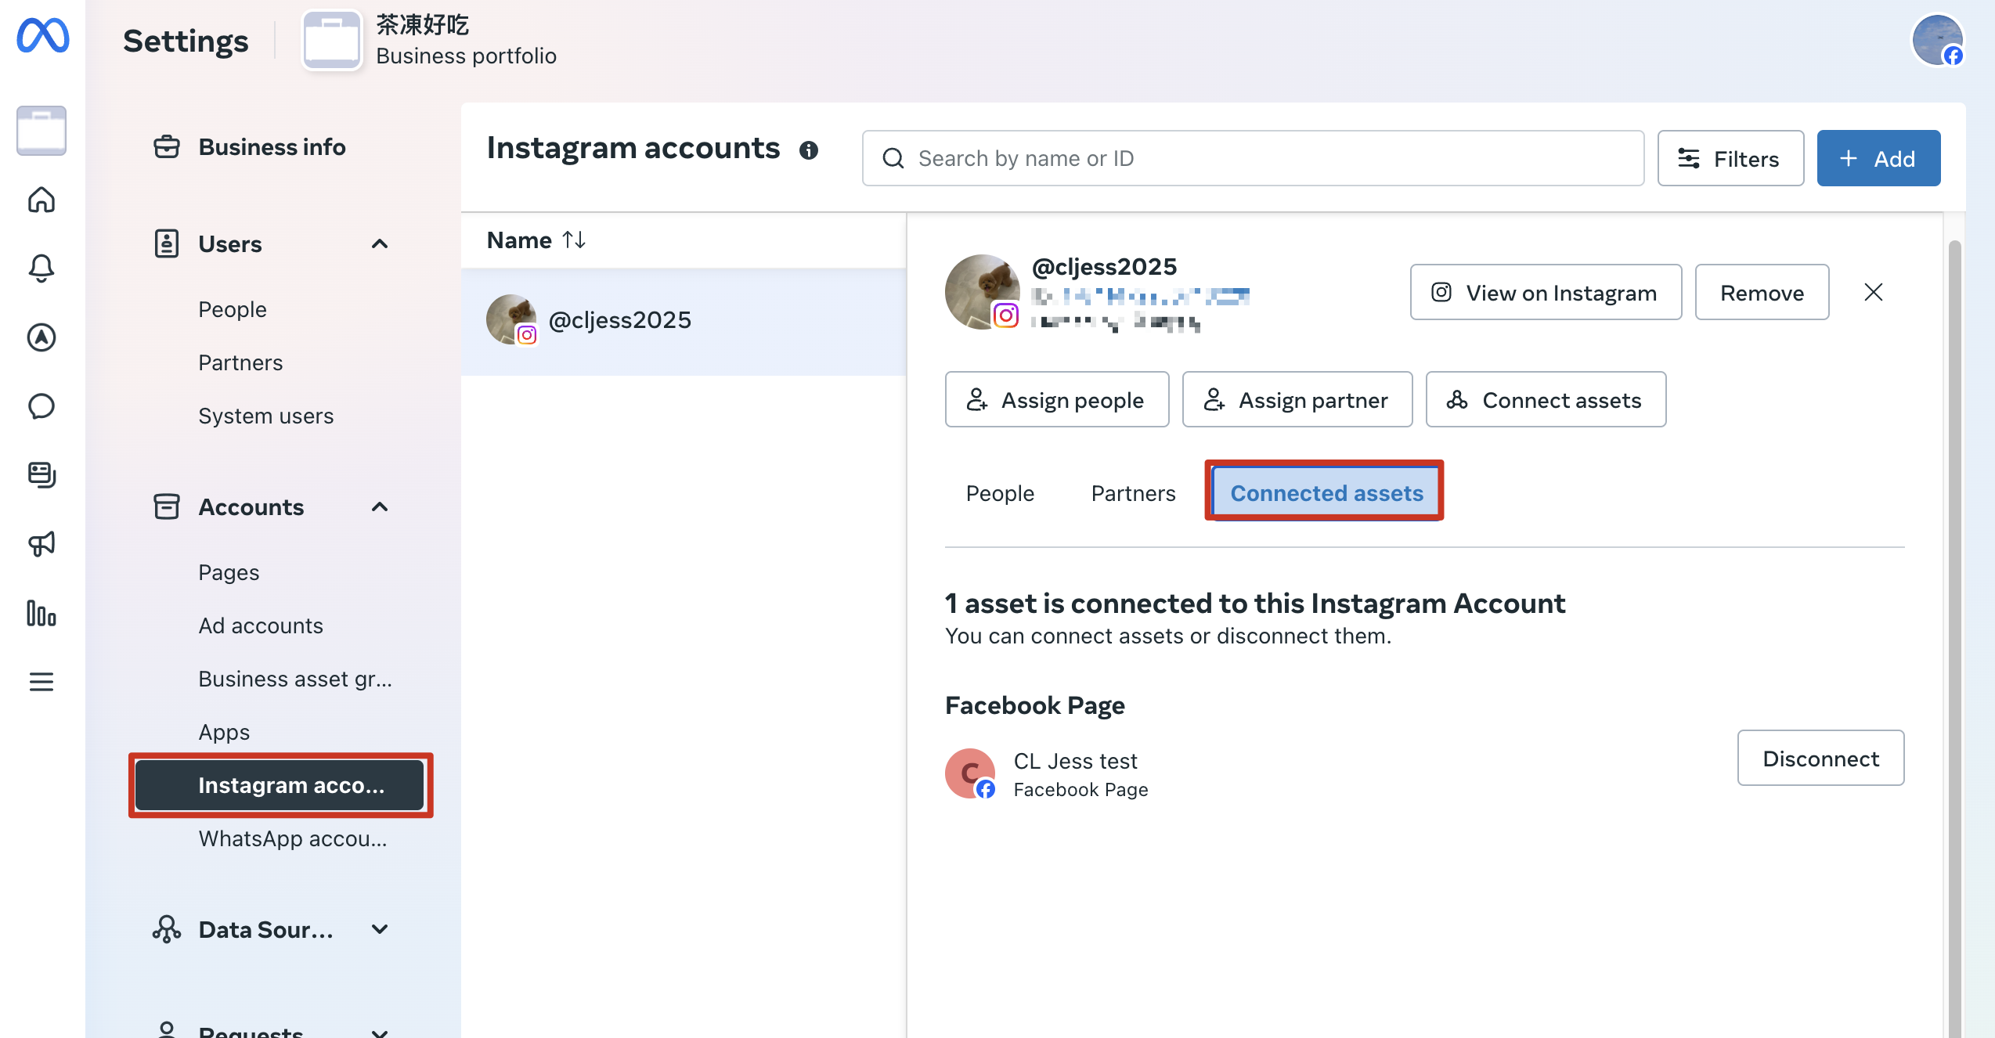
Task: Sort the list by Name arrows
Action: pyautogui.click(x=574, y=240)
